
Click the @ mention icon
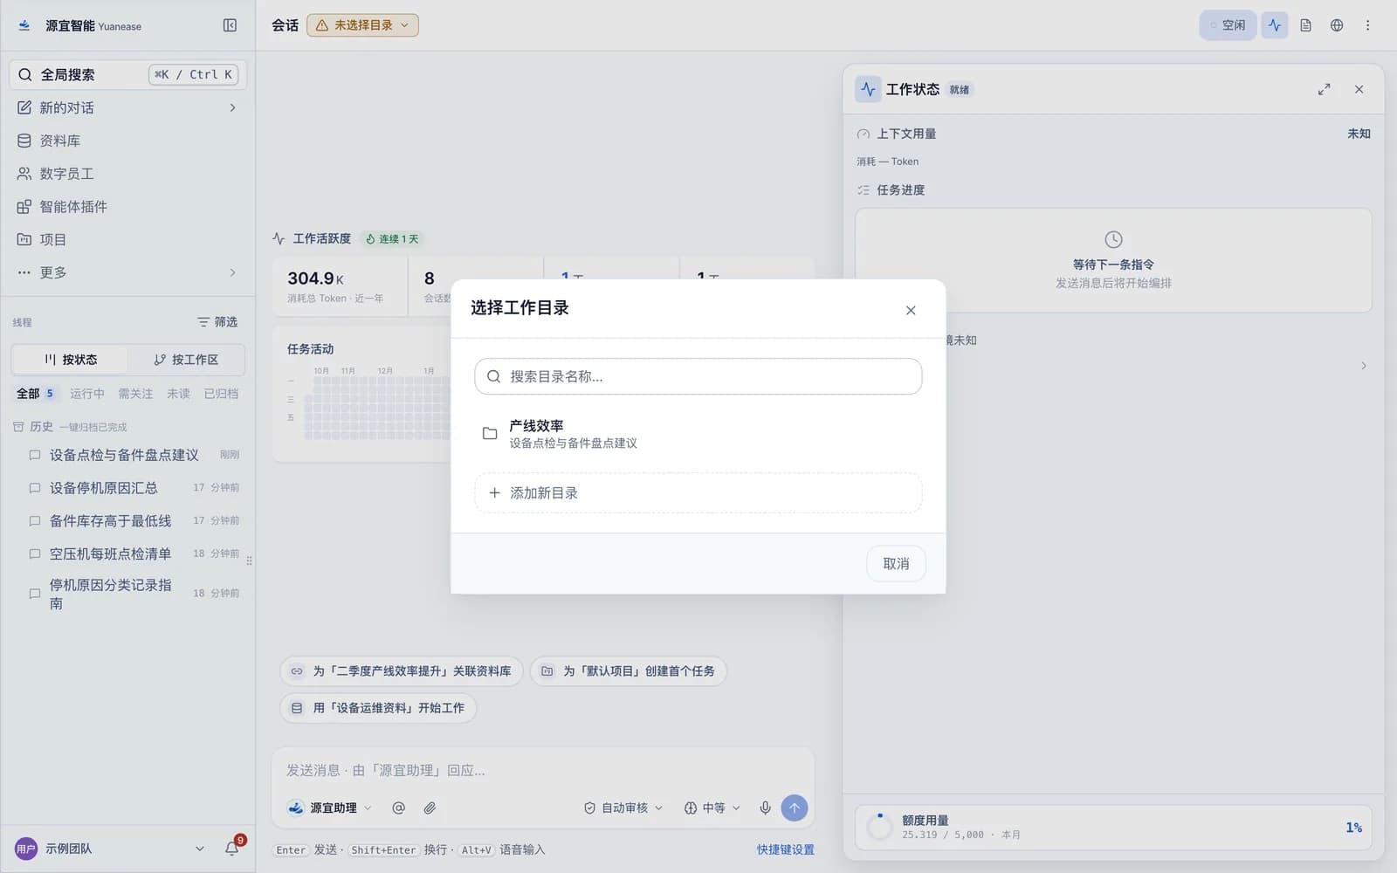pyautogui.click(x=398, y=808)
